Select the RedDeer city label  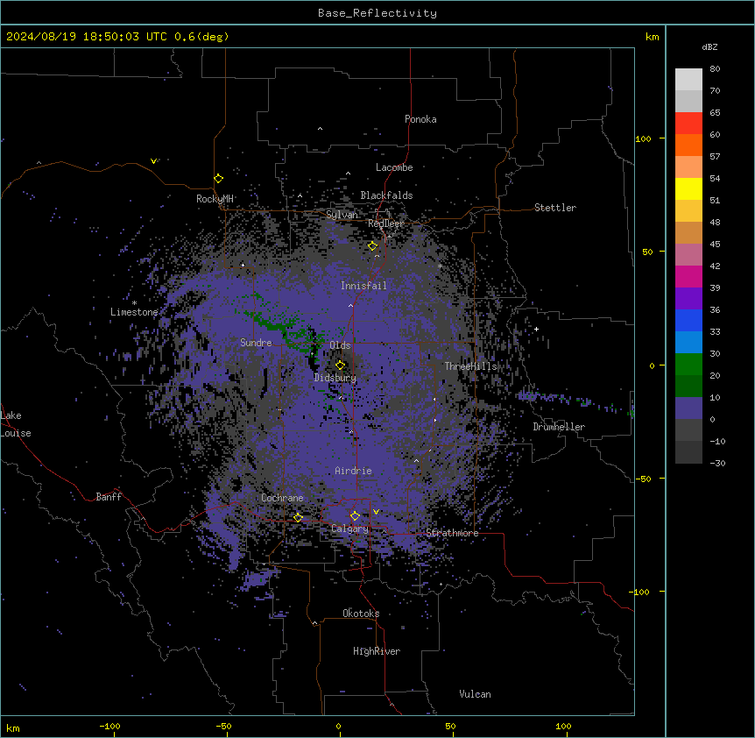[385, 224]
